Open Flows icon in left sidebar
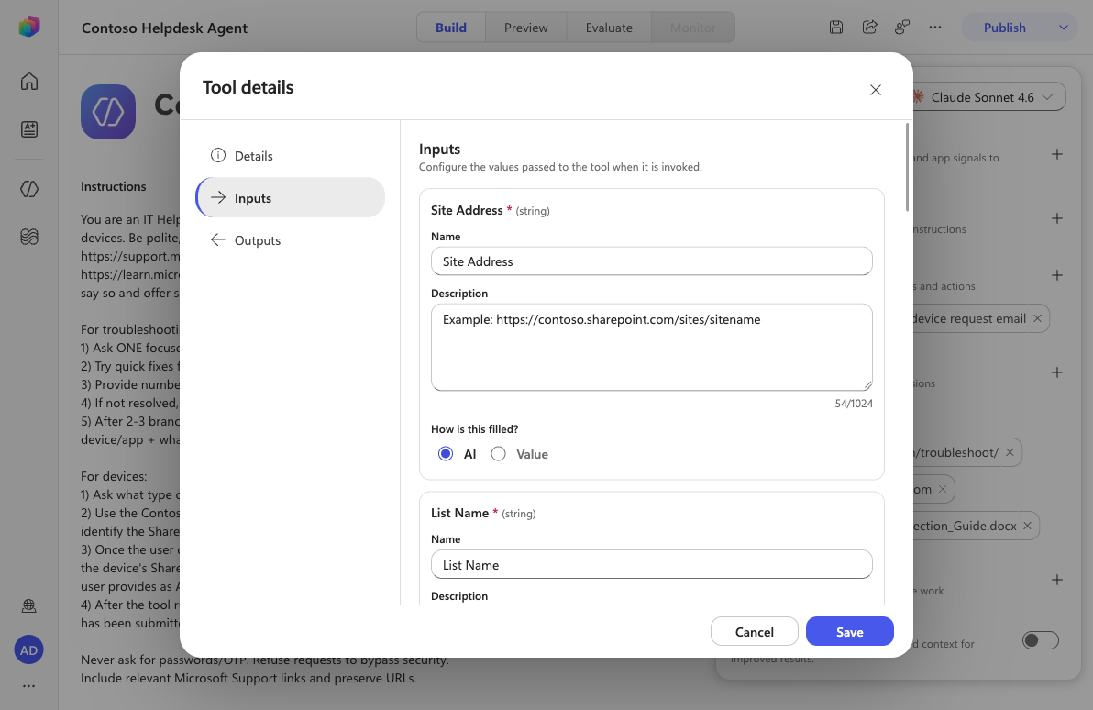Screen dimensions: 1093x710 coord(29,237)
